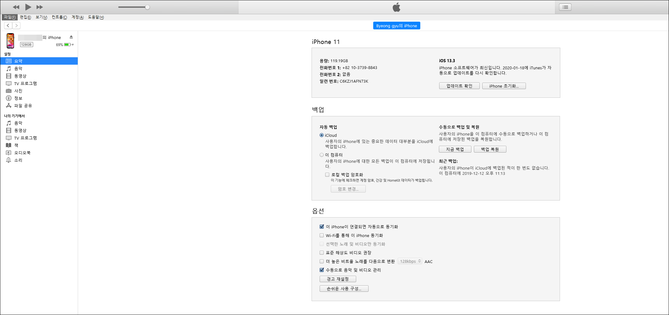The image size is (669, 315).
Task: Click 백업 복원 restore backup button
Action: pyautogui.click(x=490, y=149)
